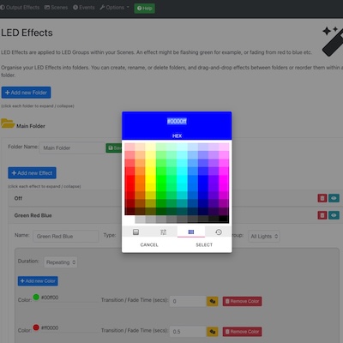Open the color history tab
Screen dimensions: 343x343
(219, 232)
